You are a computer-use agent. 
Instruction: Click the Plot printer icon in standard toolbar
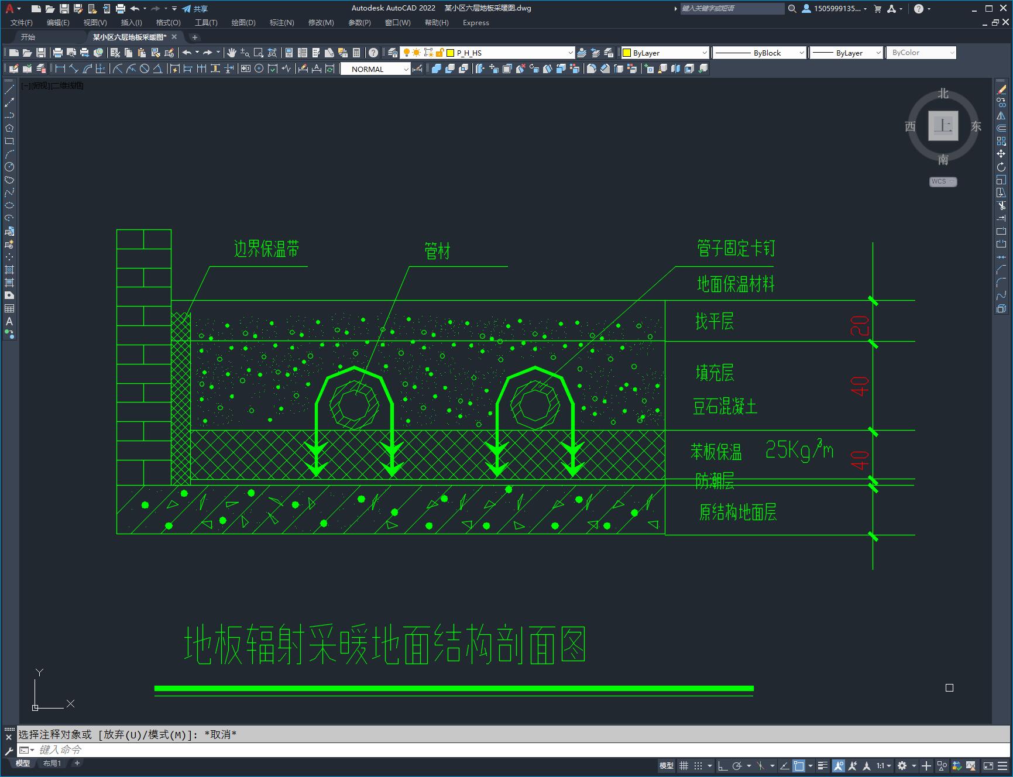[58, 53]
